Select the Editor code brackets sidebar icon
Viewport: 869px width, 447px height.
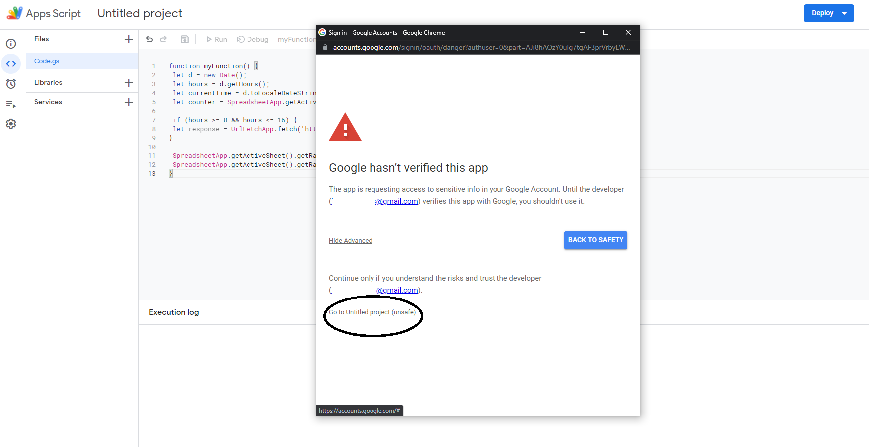click(11, 64)
